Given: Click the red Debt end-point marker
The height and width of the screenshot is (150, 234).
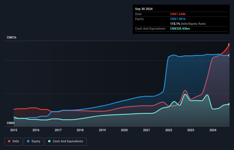Looking at the screenshot, I should (x=229, y=44).
